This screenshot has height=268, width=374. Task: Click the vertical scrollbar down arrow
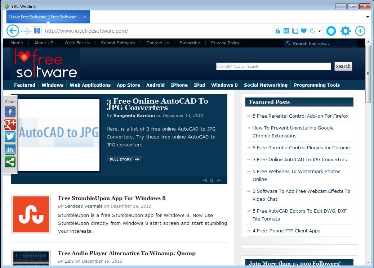[368, 263]
